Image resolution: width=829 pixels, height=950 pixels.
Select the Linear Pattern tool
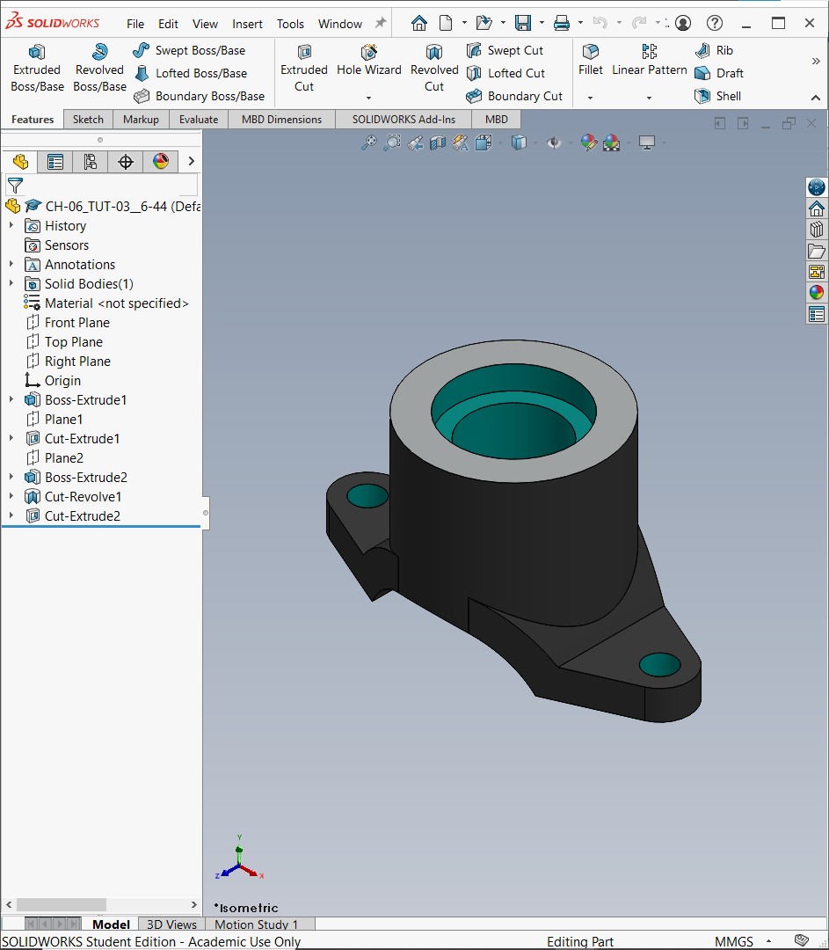[649, 61]
